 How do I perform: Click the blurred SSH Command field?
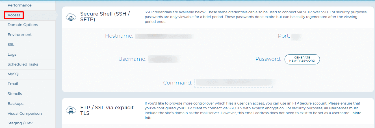coord(234,83)
